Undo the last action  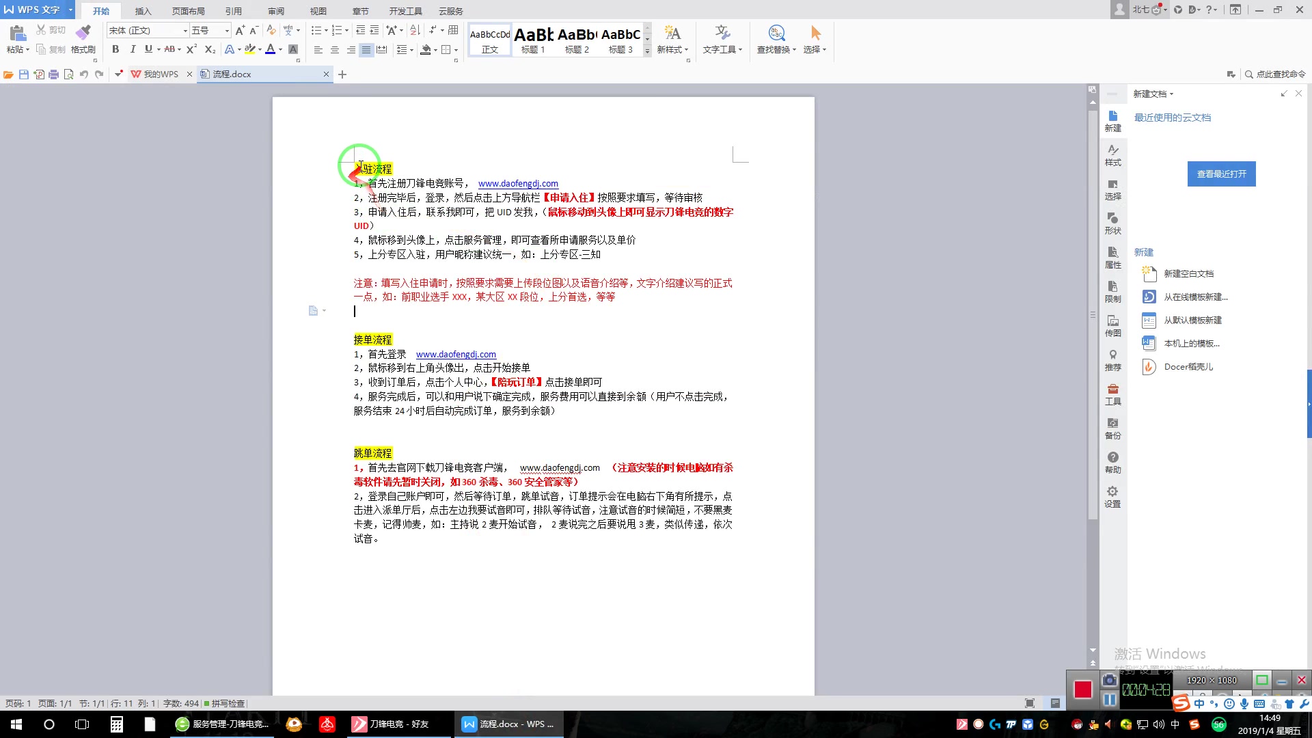tap(83, 74)
